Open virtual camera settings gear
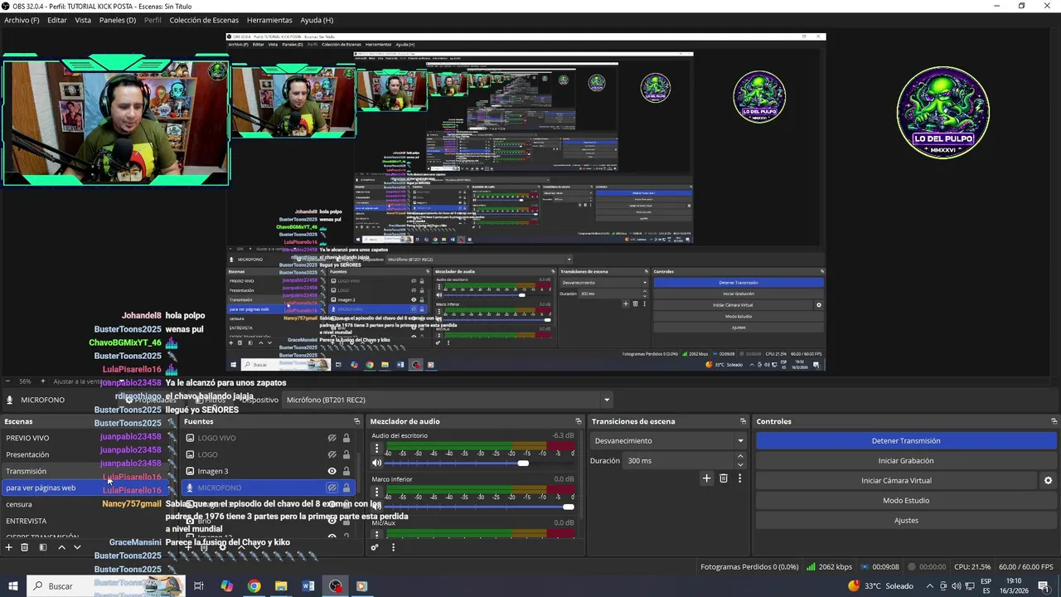The height and width of the screenshot is (597, 1061). pos(1048,481)
